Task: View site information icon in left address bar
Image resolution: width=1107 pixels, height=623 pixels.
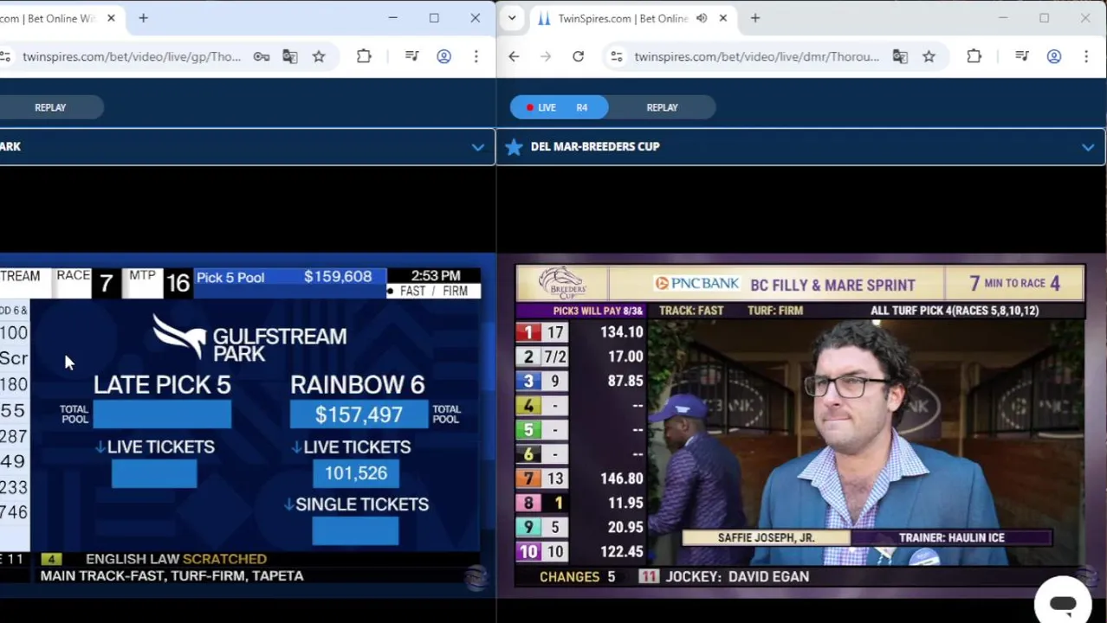Action: 5,56
